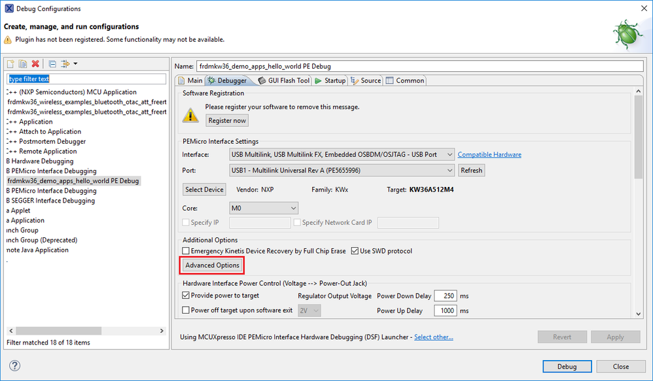Select C/C++ (NXP Semiconductors) MCU Application
653x381 pixels.
[x=71, y=92]
